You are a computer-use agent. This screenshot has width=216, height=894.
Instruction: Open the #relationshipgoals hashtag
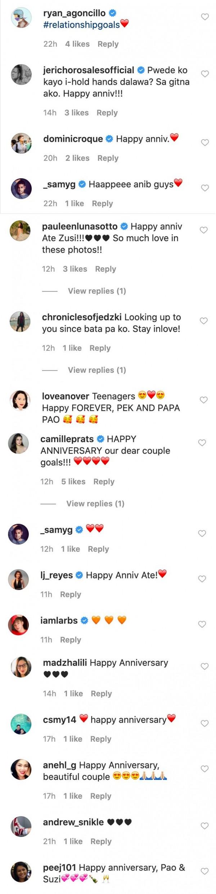[81, 25]
